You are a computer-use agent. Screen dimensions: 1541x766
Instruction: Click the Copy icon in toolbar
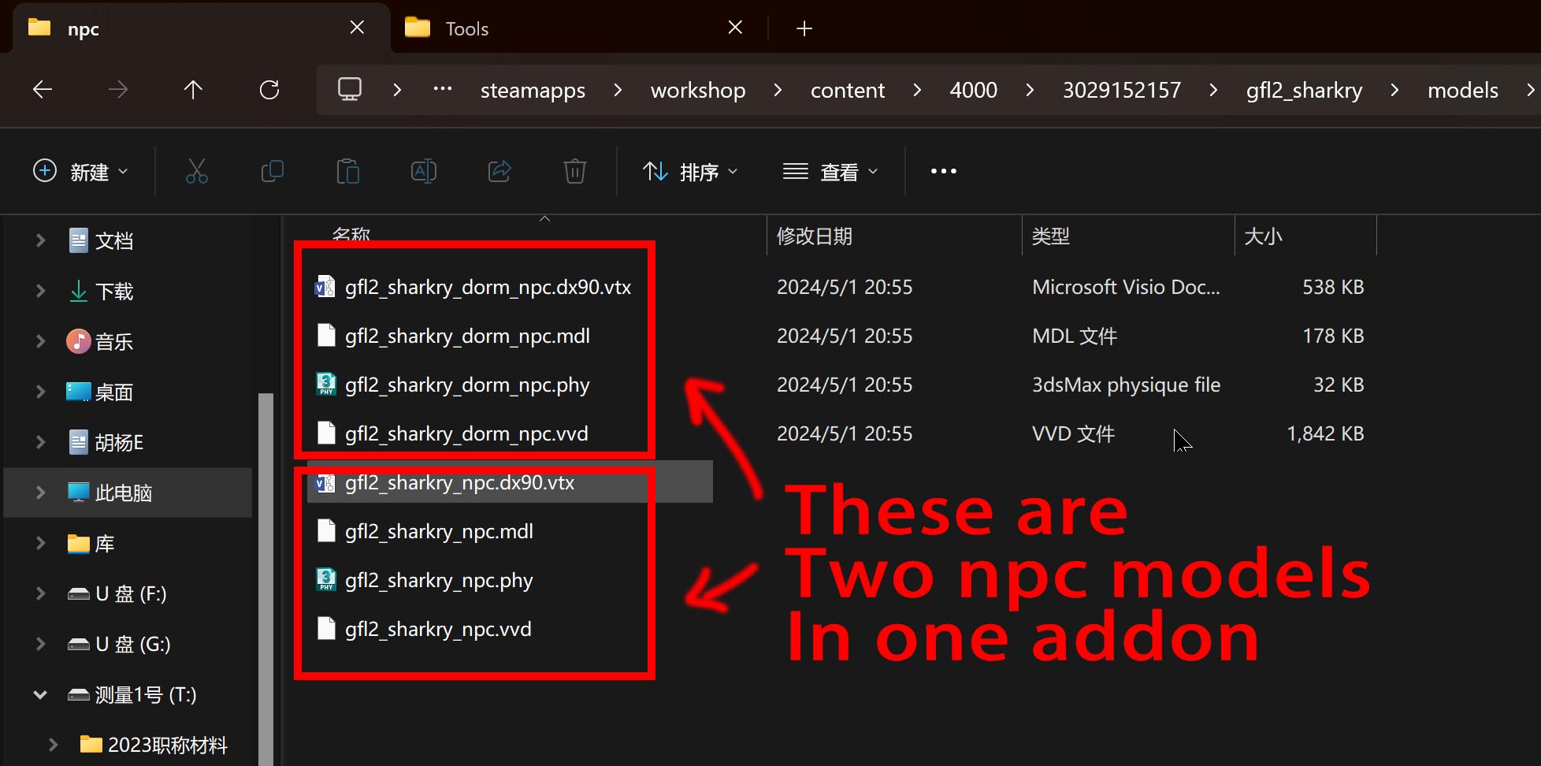coord(273,171)
